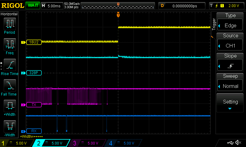Select the -Width measurement icon
Screen dimensions: 246x147
[10, 126]
